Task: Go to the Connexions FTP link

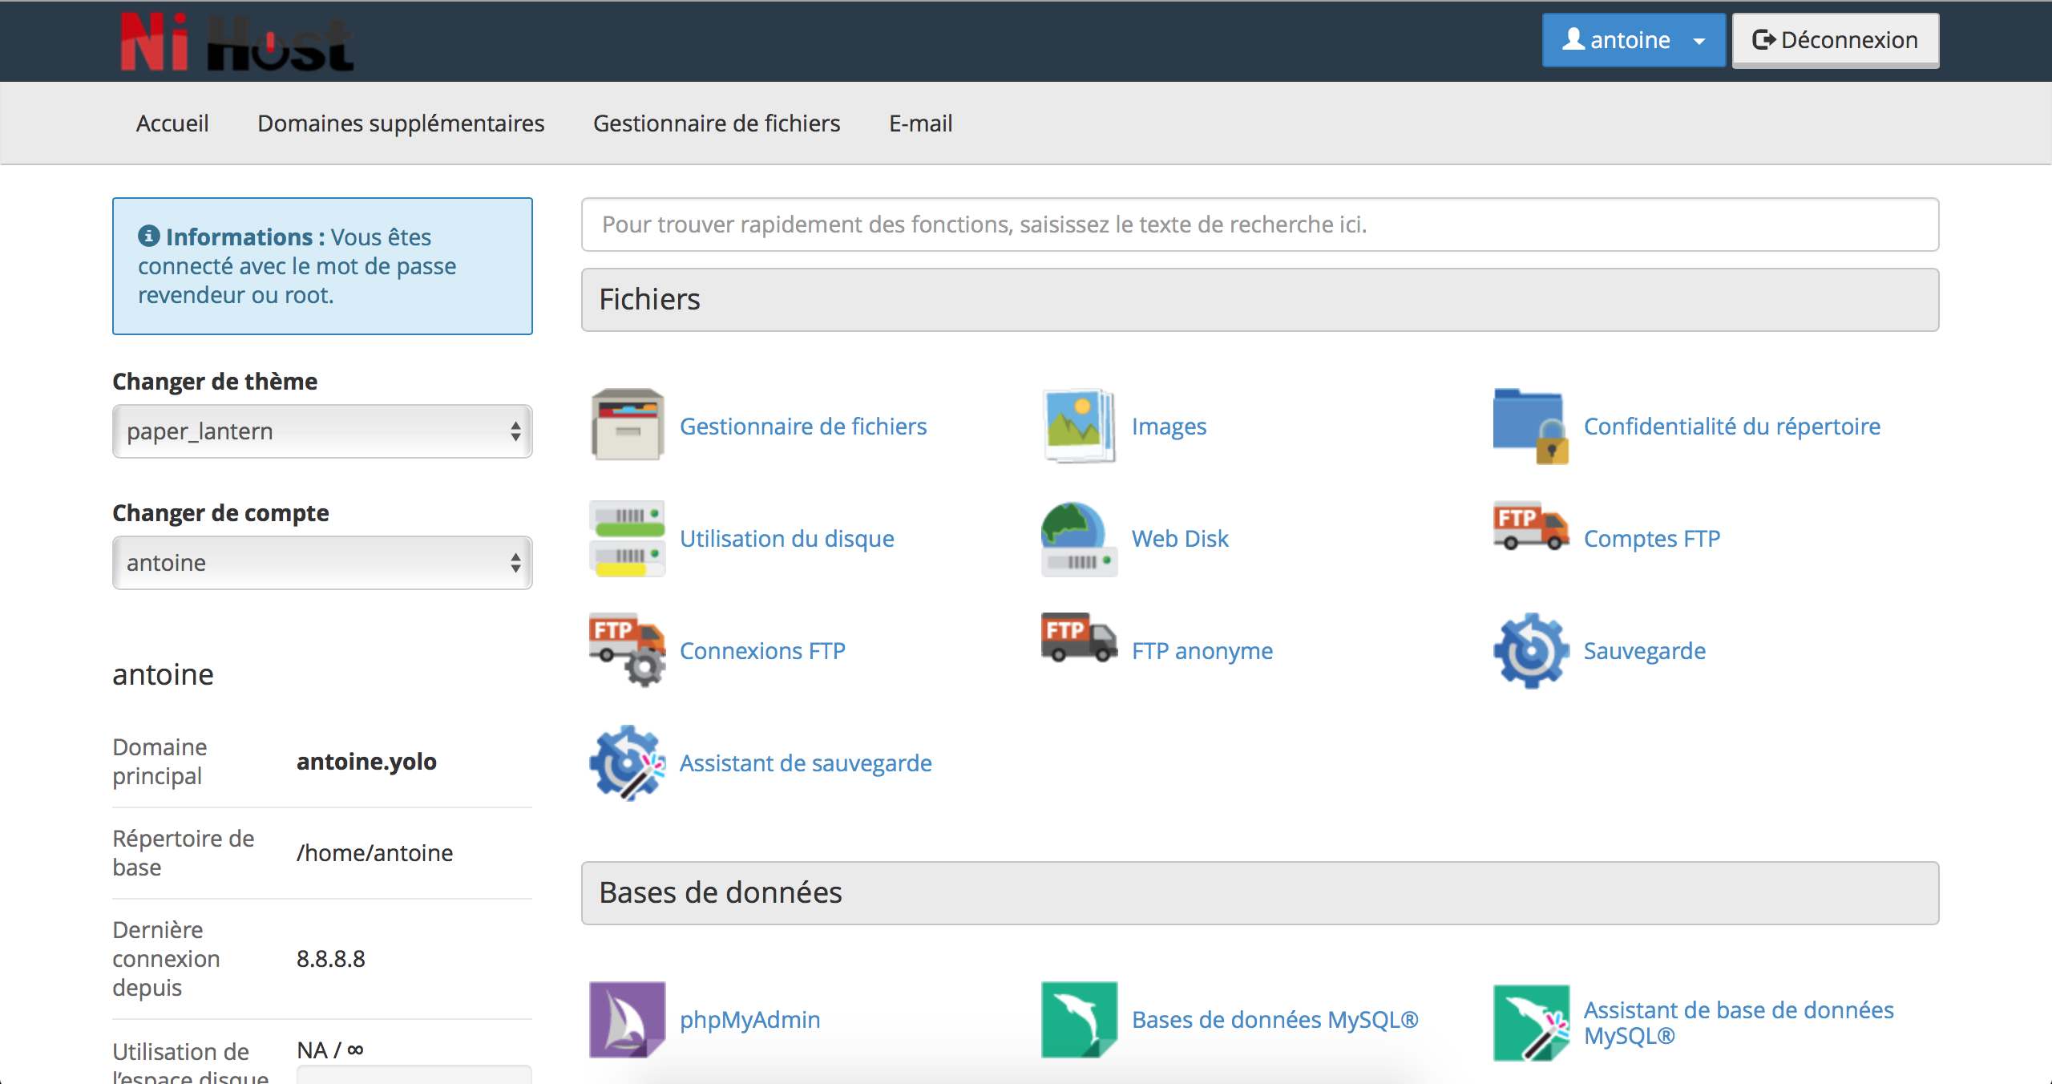Action: (762, 651)
